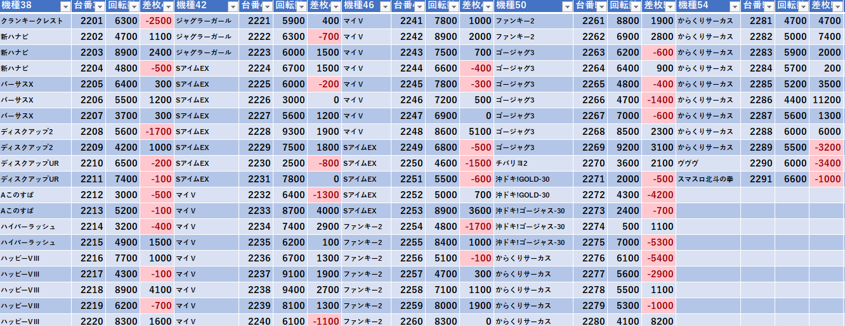
Task: Open 差枚 filter arrow just left of 機種42
Action: 167,6
